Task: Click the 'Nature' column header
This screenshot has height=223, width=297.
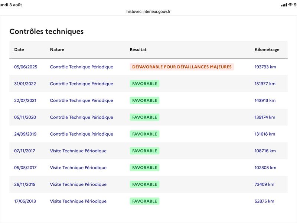Action: coord(57,49)
